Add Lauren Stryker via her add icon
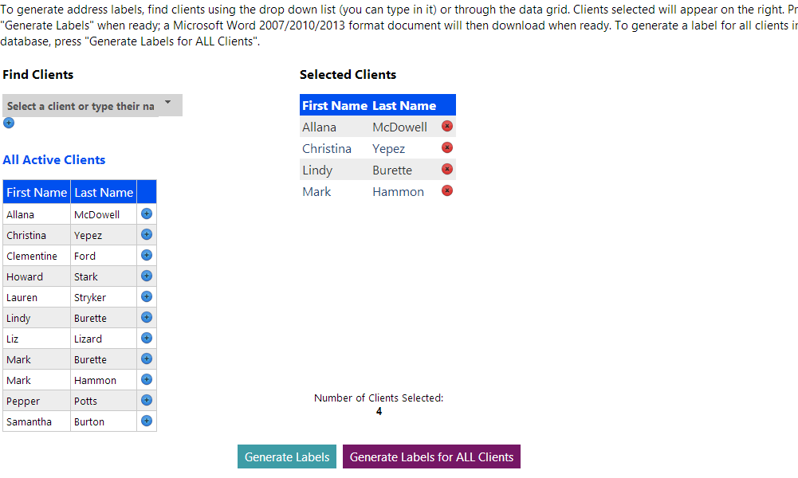This screenshot has width=798, height=478. click(x=146, y=296)
